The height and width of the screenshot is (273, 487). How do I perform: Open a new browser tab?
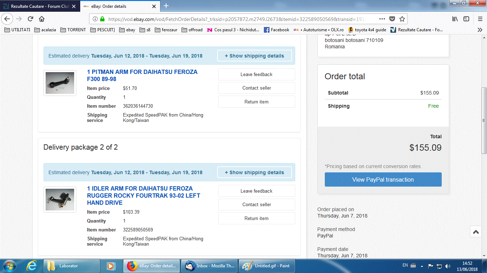(x=166, y=6)
